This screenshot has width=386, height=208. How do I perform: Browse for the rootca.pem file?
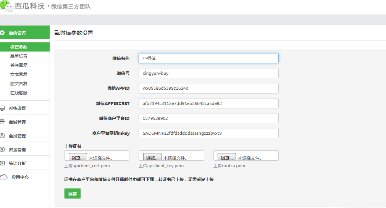pos(226,158)
